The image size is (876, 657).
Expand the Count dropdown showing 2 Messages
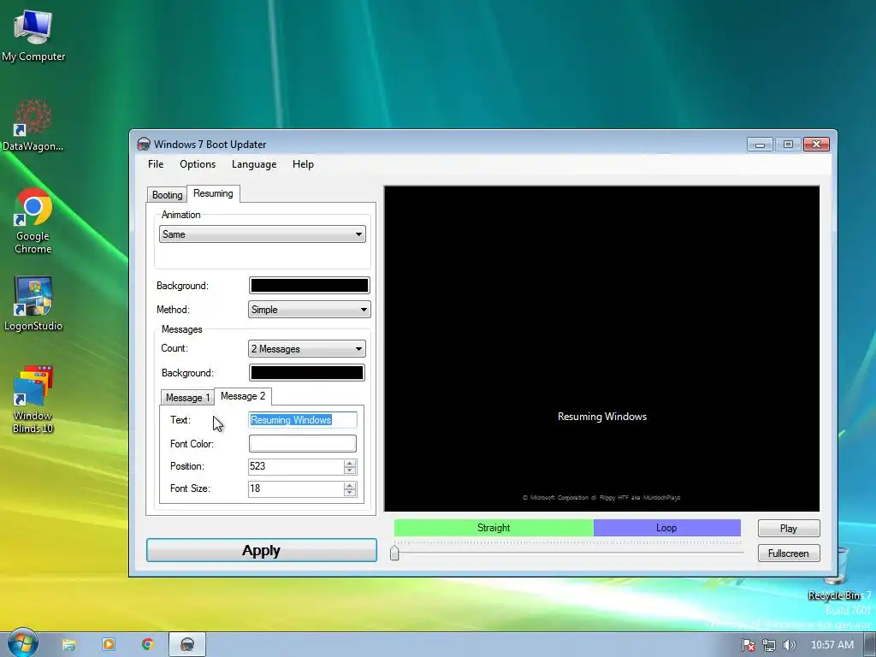coord(307,349)
